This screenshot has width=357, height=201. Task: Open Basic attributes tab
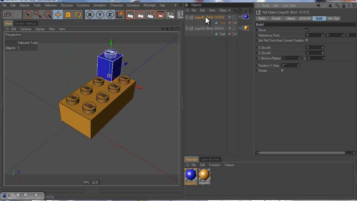coord(262,18)
